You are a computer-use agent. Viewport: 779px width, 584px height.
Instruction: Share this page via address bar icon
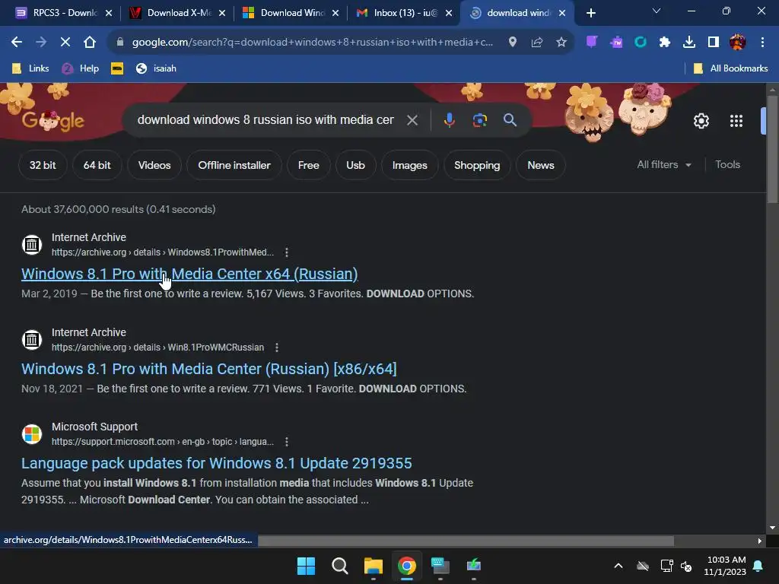coord(536,43)
